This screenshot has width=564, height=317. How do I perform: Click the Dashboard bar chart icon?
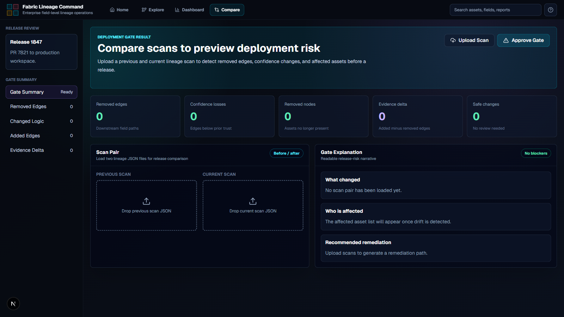(177, 10)
